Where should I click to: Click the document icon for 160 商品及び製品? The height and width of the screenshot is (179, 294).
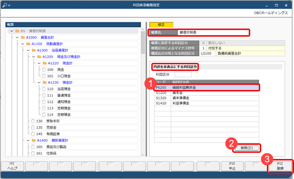coord(33,147)
